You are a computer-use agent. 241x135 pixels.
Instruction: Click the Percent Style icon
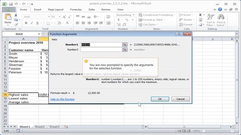click(127, 20)
